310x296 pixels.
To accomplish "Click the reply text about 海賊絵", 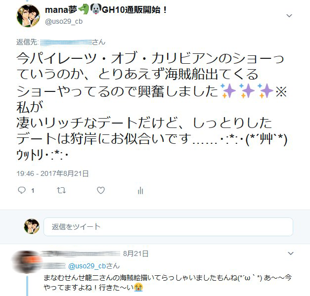I will point(168,283).
